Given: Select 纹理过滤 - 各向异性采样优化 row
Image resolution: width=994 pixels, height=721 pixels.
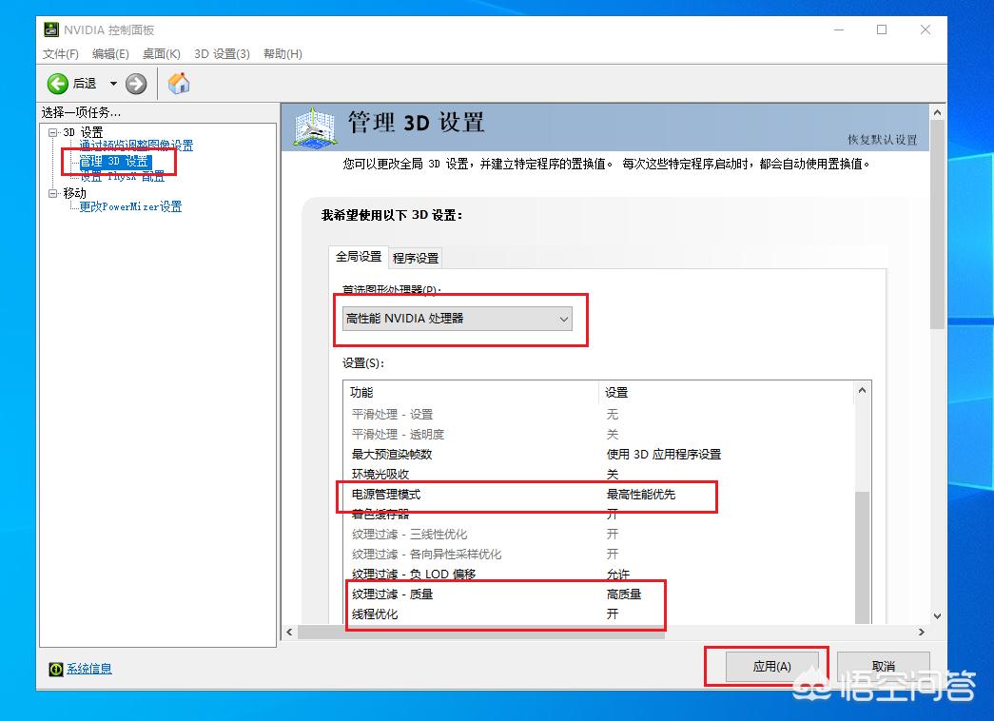Looking at the screenshot, I should tap(598, 555).
